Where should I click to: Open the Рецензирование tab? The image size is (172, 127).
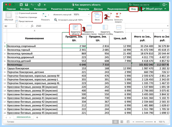click(x=117, y=9)
